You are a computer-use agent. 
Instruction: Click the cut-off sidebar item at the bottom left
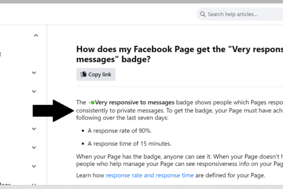point(5,184)
